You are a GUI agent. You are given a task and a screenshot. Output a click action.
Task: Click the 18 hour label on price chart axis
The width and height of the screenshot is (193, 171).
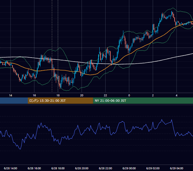tap(58, 95)
